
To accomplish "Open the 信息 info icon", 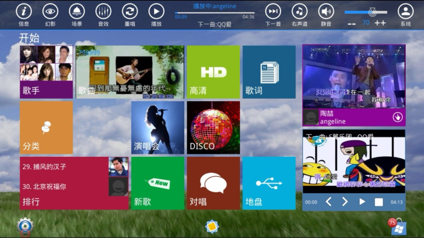I will pos(24,12).
